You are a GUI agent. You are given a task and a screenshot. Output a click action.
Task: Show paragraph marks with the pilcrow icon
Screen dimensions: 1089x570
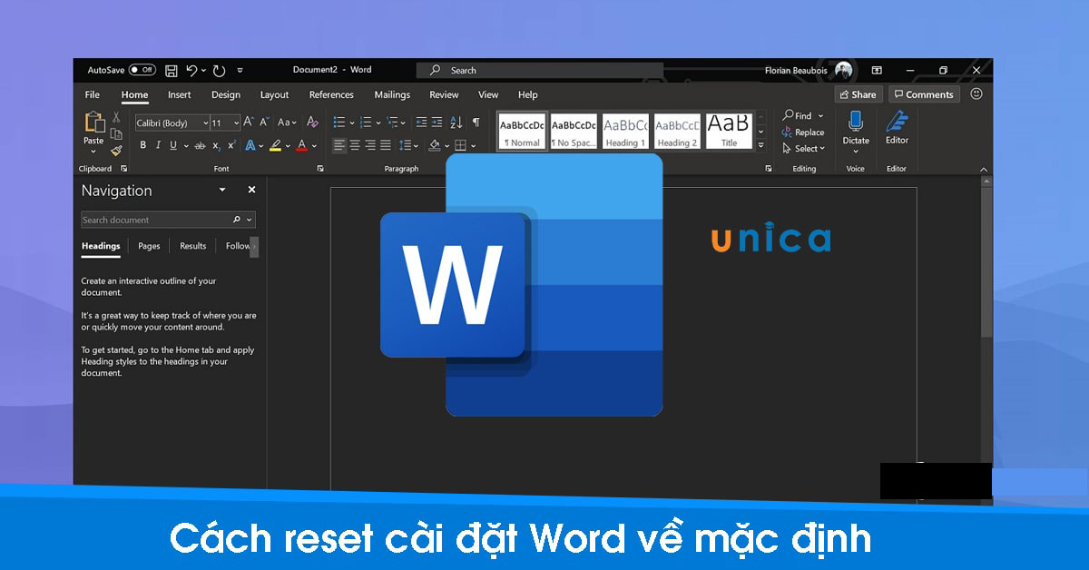pyautogui.click(x=476, y=123)
